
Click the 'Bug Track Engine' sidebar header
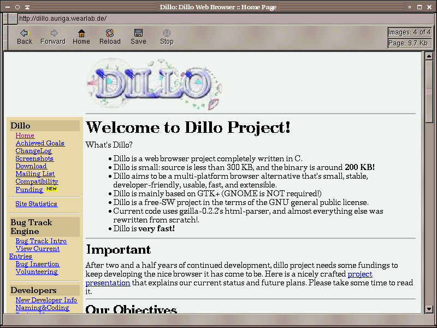pos(45,227)
